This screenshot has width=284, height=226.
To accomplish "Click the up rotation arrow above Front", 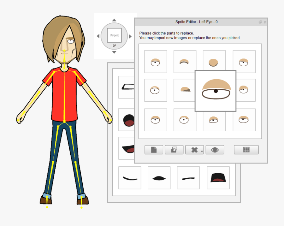I will [x=114, y=20].
